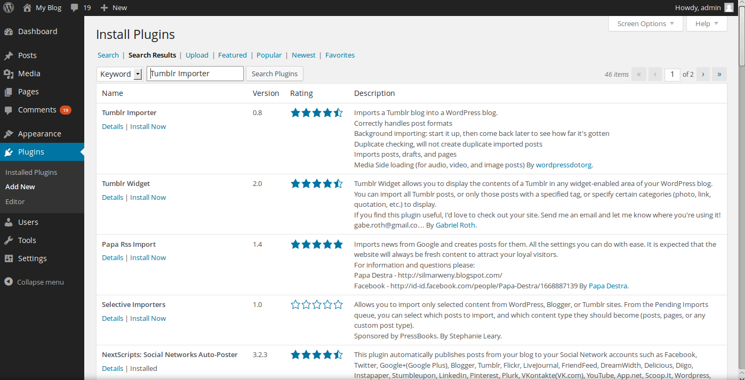Open the Keyword search type dropdown
745x380 pixels.
(x=119, y=74)
